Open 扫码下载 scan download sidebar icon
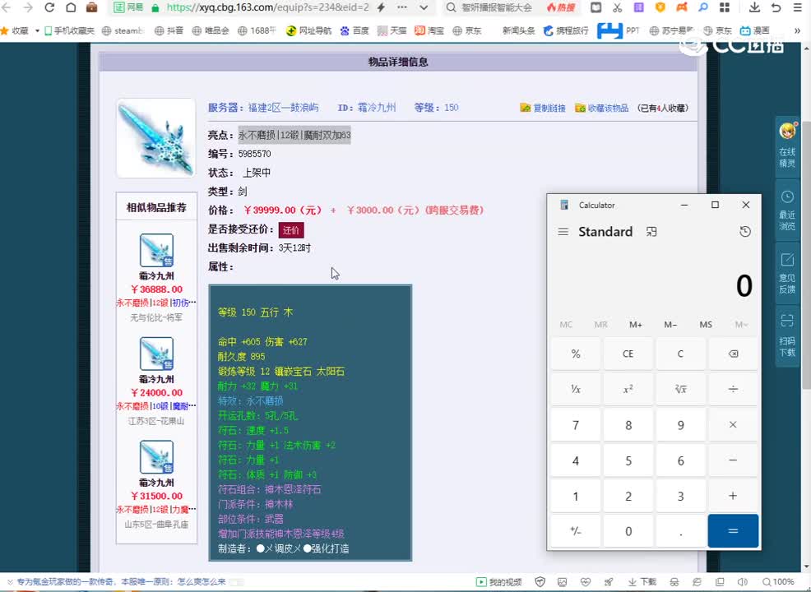 click(787, 336)
